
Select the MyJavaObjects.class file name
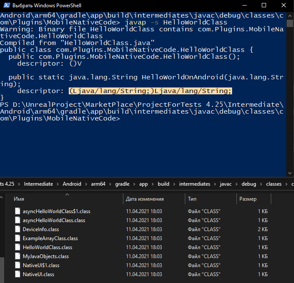46,256
